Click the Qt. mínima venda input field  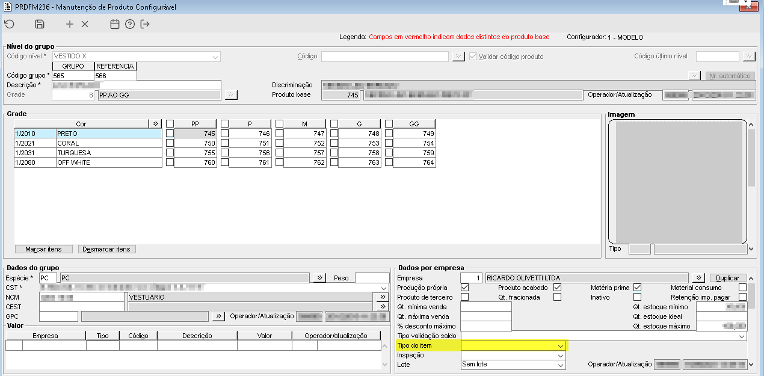coord(485,307)
